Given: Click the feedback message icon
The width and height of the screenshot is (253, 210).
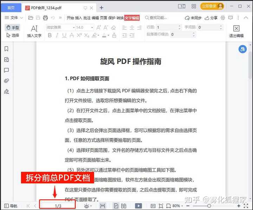Looking at the screenshot, I should pyautogui.click(x=231, y=18).
